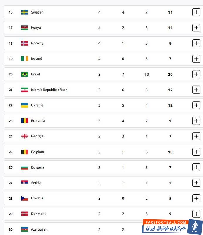Expand the Islamic Republic of Iran row
Screen dimensions: 203x235
196,90
